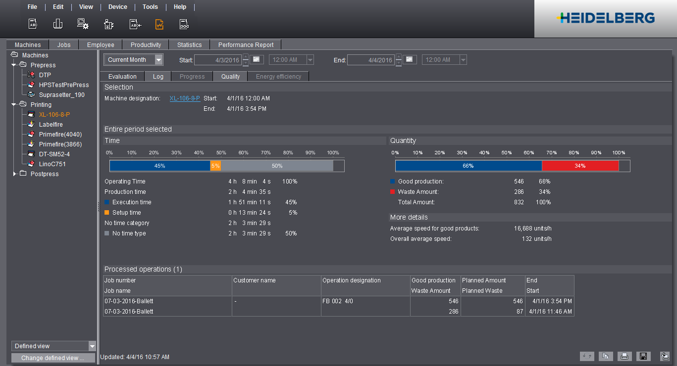Open the Device menu
The image size is (677, 366).
click(x=117, y=7)
